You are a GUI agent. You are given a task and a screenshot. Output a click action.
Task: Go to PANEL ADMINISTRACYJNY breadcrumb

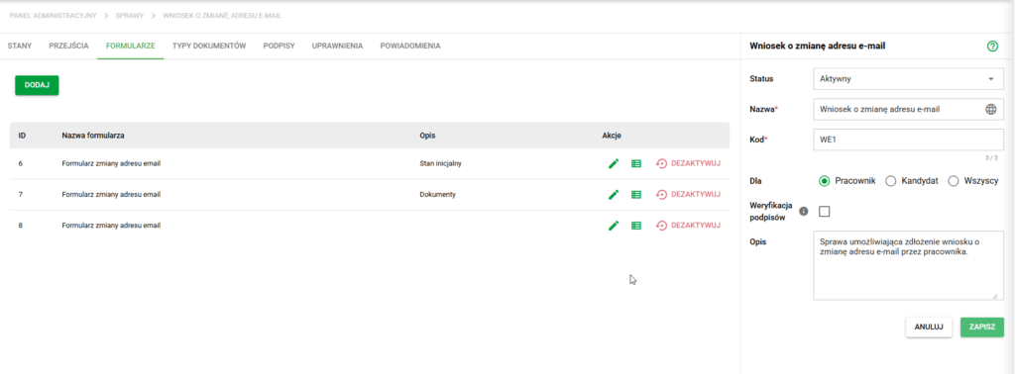53,15
